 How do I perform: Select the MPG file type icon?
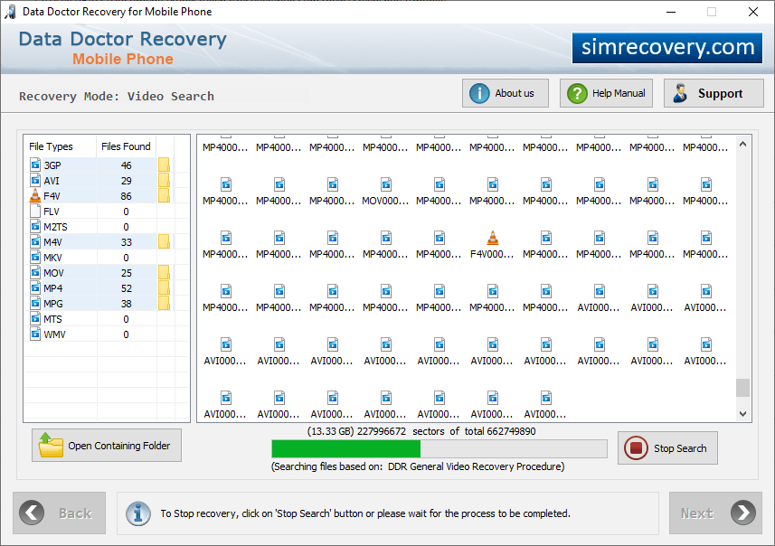pos(35,303)
